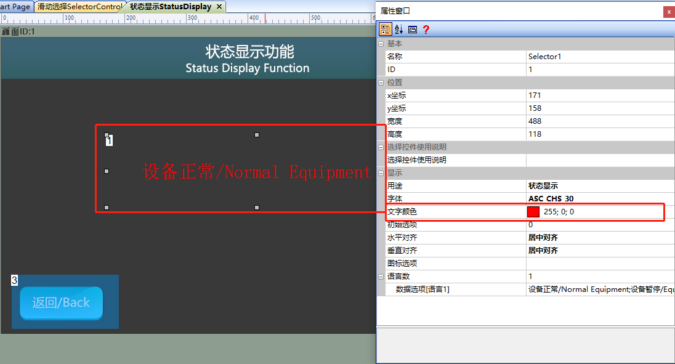
Task: Open the 字体 value ASC CHS 30
Action: tap(600, 199)
